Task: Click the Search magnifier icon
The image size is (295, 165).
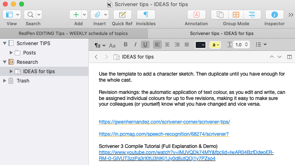Action: 30,15
